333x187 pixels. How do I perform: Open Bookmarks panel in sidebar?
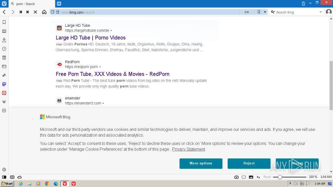click(x=4, y=22)
